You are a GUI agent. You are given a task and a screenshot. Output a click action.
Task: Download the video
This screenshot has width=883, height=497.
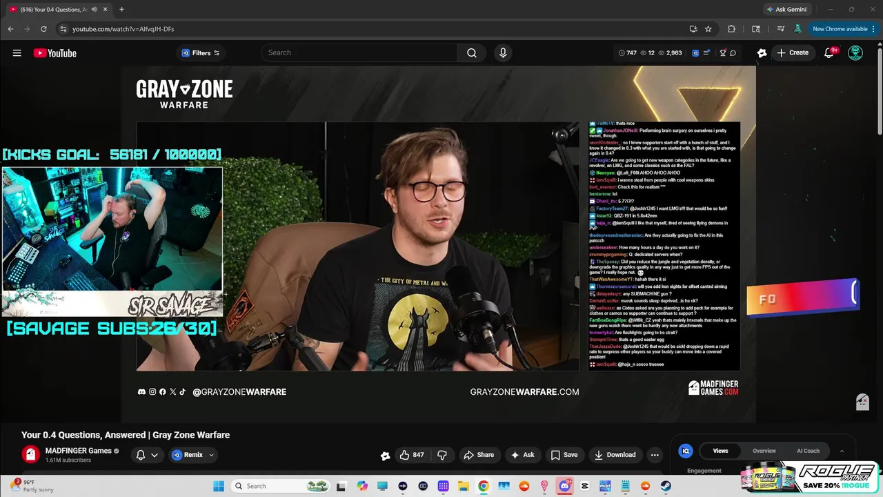(615, 455)
